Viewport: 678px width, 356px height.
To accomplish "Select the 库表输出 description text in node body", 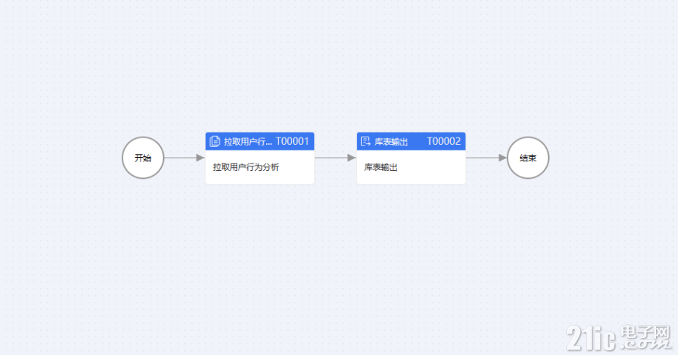I will tap(381, 167).
